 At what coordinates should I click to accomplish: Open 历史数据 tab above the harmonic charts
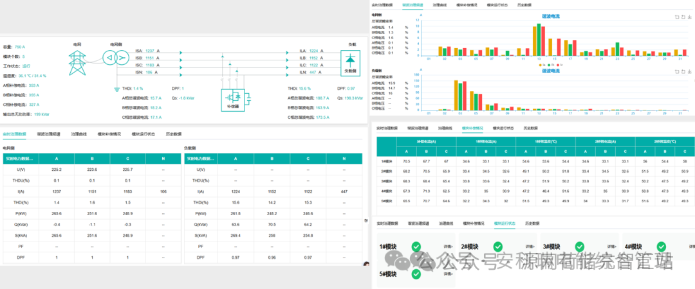pyautogui.click(x=524, y=5)
